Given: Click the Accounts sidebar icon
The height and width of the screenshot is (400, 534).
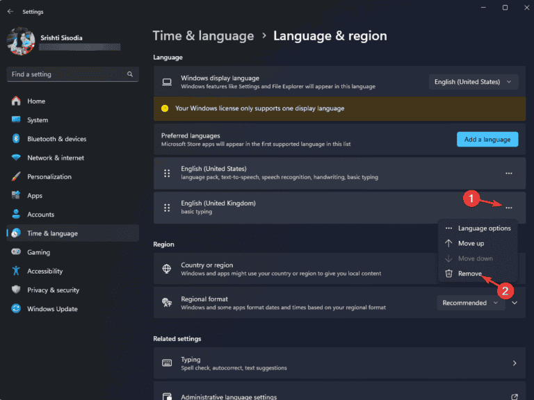Looking at the screenshot, I should pyautogui.click(x=16, y=214).
